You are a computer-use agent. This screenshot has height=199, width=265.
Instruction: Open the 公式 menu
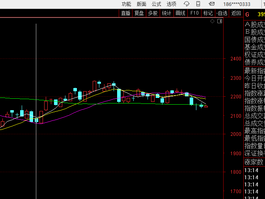[x=157, y=4]
